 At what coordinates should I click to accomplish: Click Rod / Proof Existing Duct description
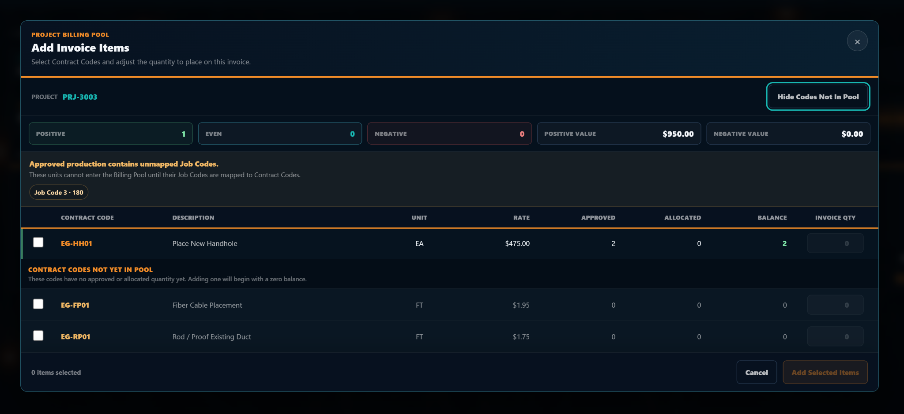211,337
